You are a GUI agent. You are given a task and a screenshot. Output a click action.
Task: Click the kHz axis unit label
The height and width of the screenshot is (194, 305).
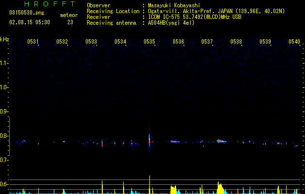(x=4, y=39)
